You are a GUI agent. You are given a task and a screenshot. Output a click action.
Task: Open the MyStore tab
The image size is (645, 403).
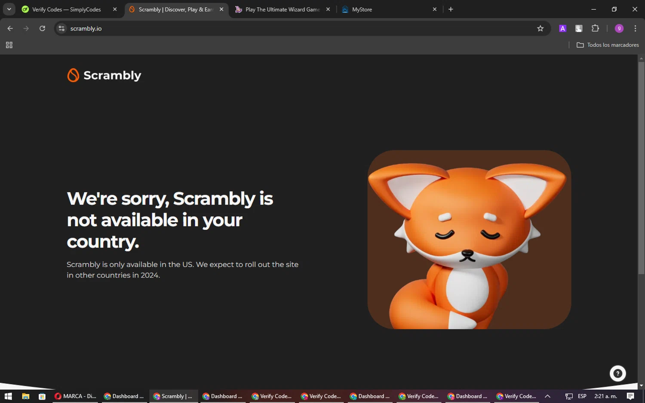tap(390, 9)
